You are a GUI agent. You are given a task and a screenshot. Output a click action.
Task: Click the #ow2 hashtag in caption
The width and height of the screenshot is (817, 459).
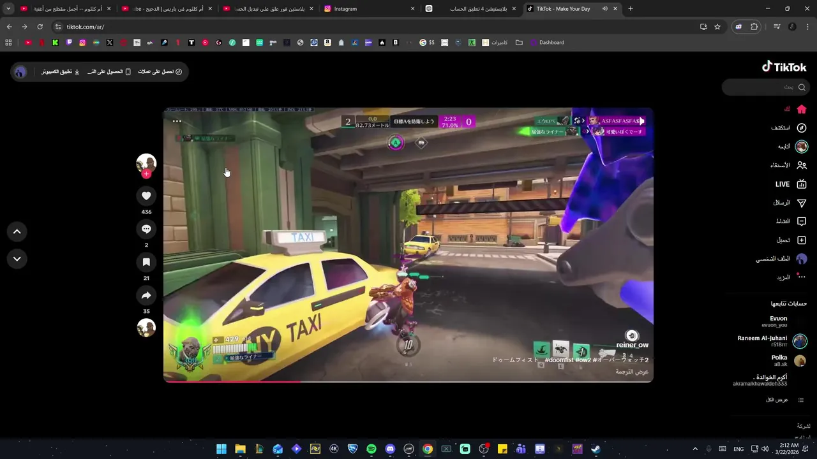(583, 360)
